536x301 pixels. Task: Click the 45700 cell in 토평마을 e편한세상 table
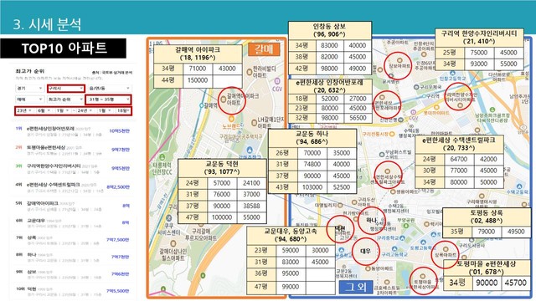click(516, 283)
